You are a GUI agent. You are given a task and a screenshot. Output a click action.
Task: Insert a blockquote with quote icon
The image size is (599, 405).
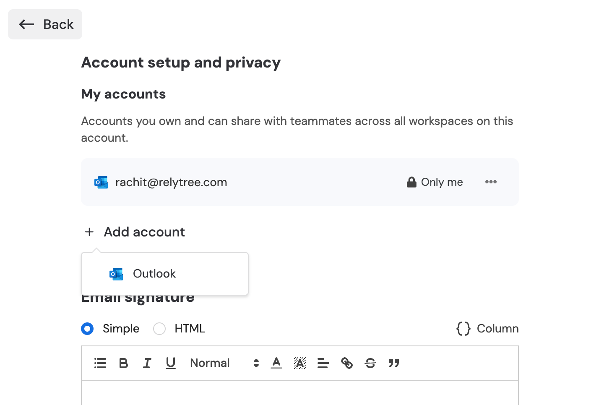394,363
